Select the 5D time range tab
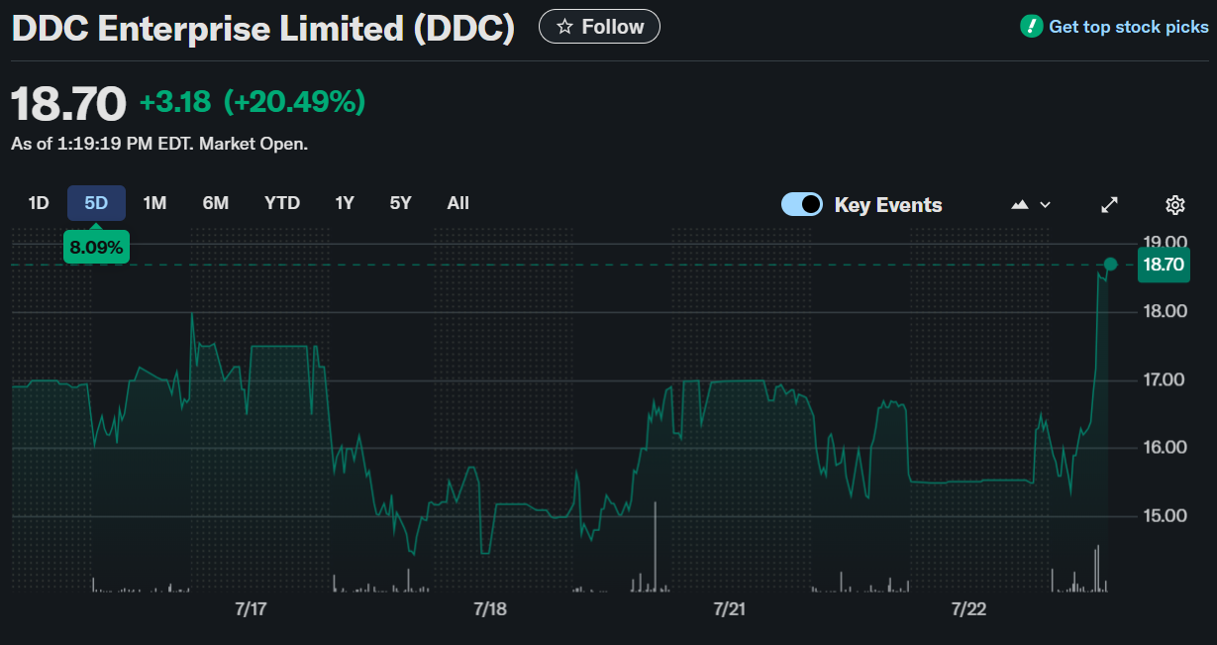Viewport: 1217px width, 645px height. click(x=96, y=203)
